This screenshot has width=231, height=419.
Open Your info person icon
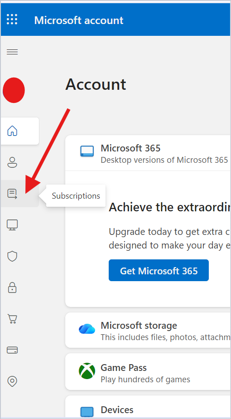tap(12, 162)
